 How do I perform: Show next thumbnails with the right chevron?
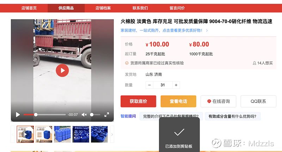112,134
